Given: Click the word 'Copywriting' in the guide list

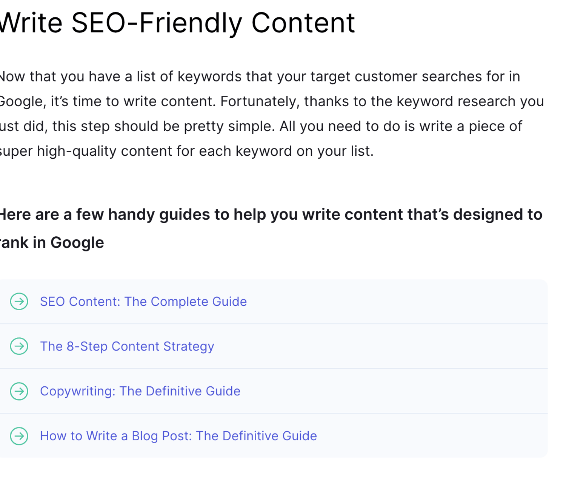Looking at the screenshot, I should click(77, 391).
